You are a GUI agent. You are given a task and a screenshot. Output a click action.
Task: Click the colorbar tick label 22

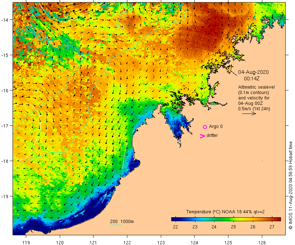click(175, 227)
